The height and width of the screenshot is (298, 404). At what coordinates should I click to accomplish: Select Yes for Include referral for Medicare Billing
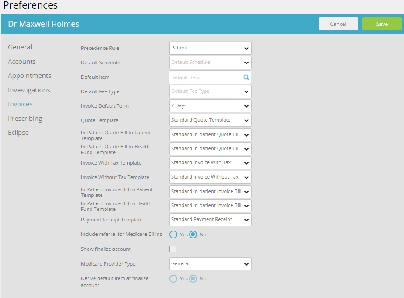click(173, 235)
